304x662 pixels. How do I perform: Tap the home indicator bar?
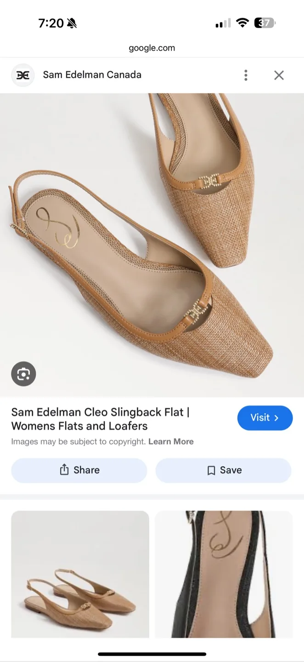pos(152,654)
